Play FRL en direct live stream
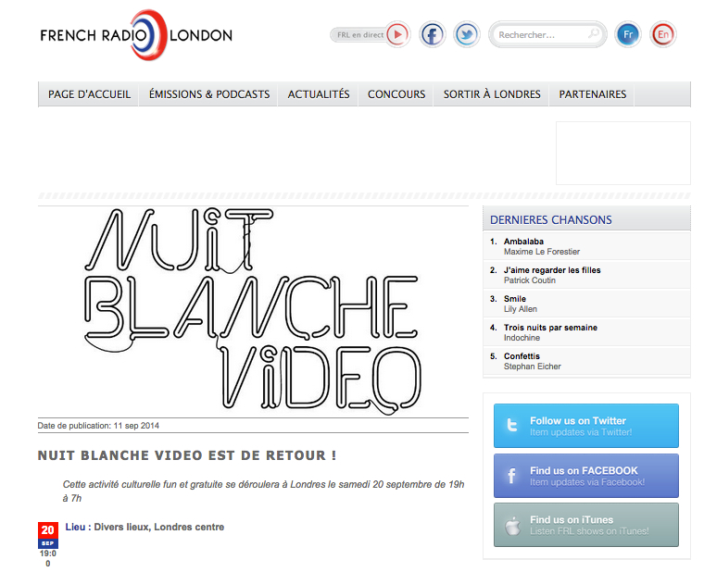The width and height of the screenshot is (704, 572). pos(397,34)
